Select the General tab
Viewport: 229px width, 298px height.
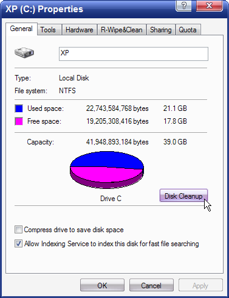pos(21,29)
